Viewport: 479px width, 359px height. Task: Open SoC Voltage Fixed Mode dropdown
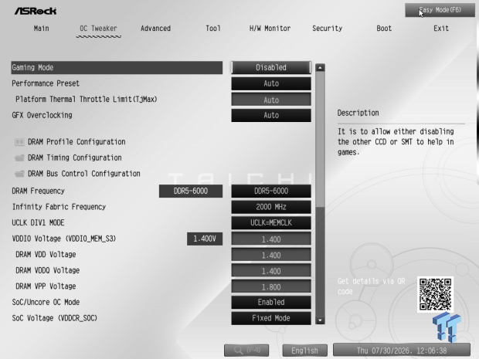click(x=271, y=318)
